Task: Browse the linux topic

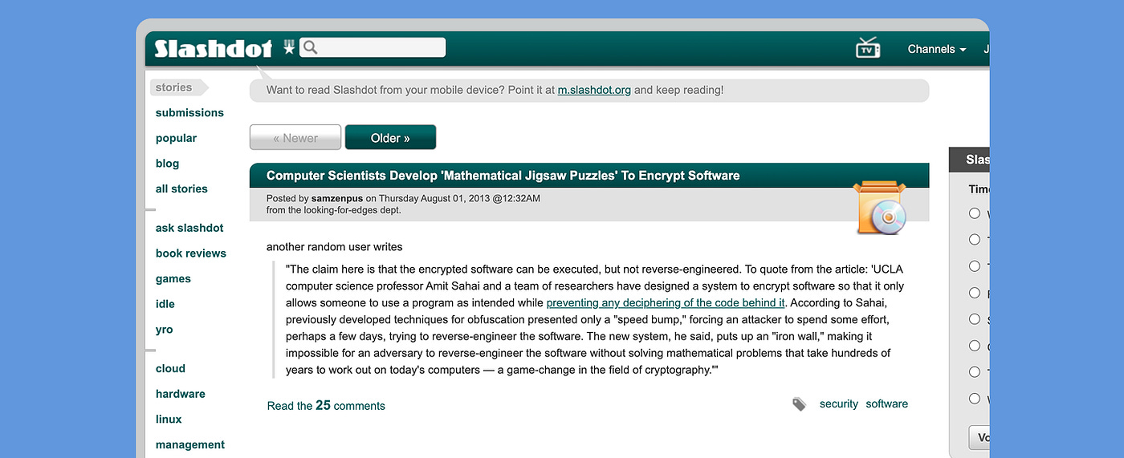Action: (169, 419)
